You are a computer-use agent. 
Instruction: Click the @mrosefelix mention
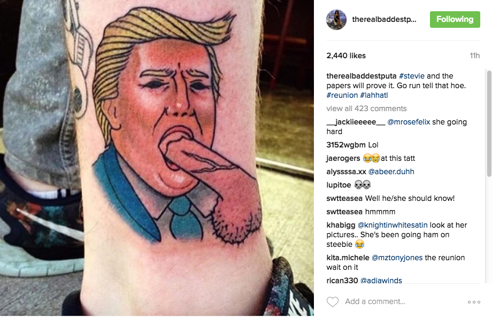[409, 122]
